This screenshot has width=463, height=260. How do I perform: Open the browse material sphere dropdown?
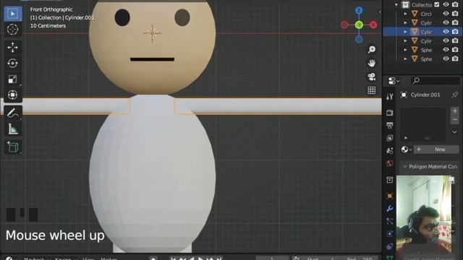pos(407,149)
